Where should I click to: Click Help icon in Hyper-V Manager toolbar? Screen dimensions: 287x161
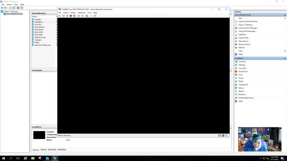tap(18, 8)
